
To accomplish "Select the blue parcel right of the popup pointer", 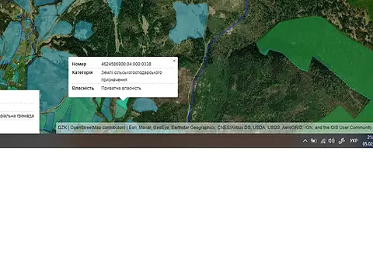I will click(145, 105).
